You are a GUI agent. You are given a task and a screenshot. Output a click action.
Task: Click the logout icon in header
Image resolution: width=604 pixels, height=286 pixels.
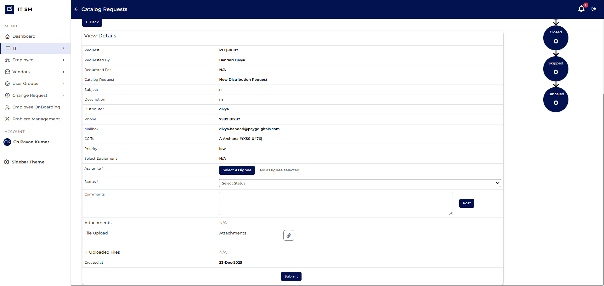click(x=594, y=9)
